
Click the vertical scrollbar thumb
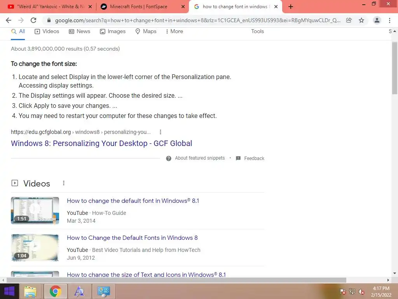click(x=395, y=68)
